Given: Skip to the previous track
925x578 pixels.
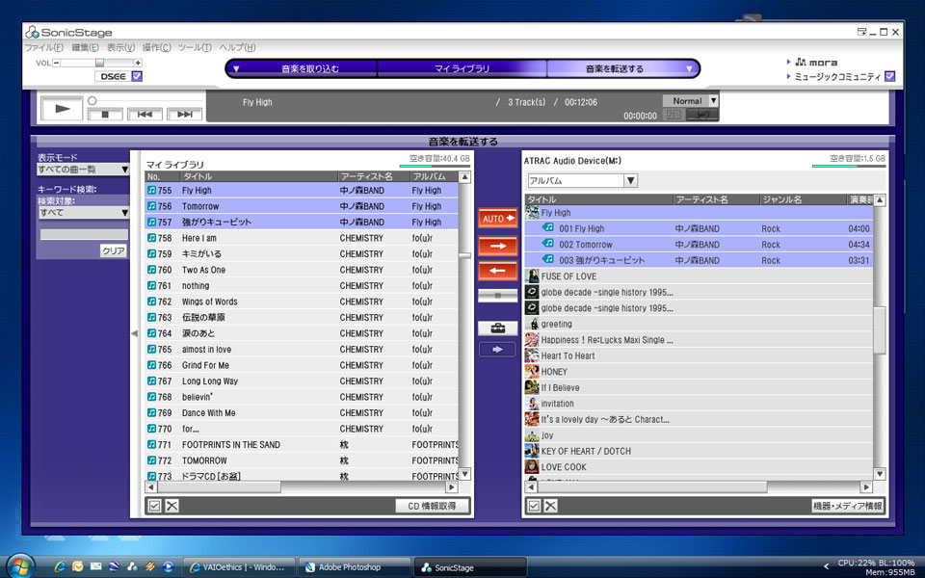Looking at the screenshot, I should [x=145, y=114].
